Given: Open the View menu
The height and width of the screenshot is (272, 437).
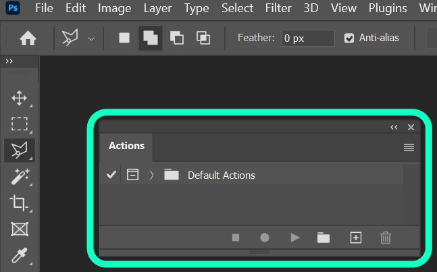Looking at the screenshot, I should [344, 8].
